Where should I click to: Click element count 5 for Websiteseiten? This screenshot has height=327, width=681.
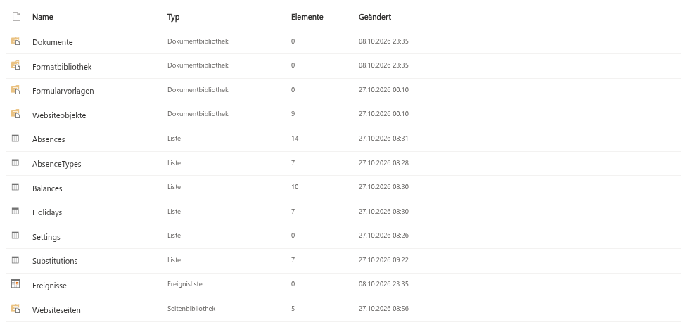(293, 308)
